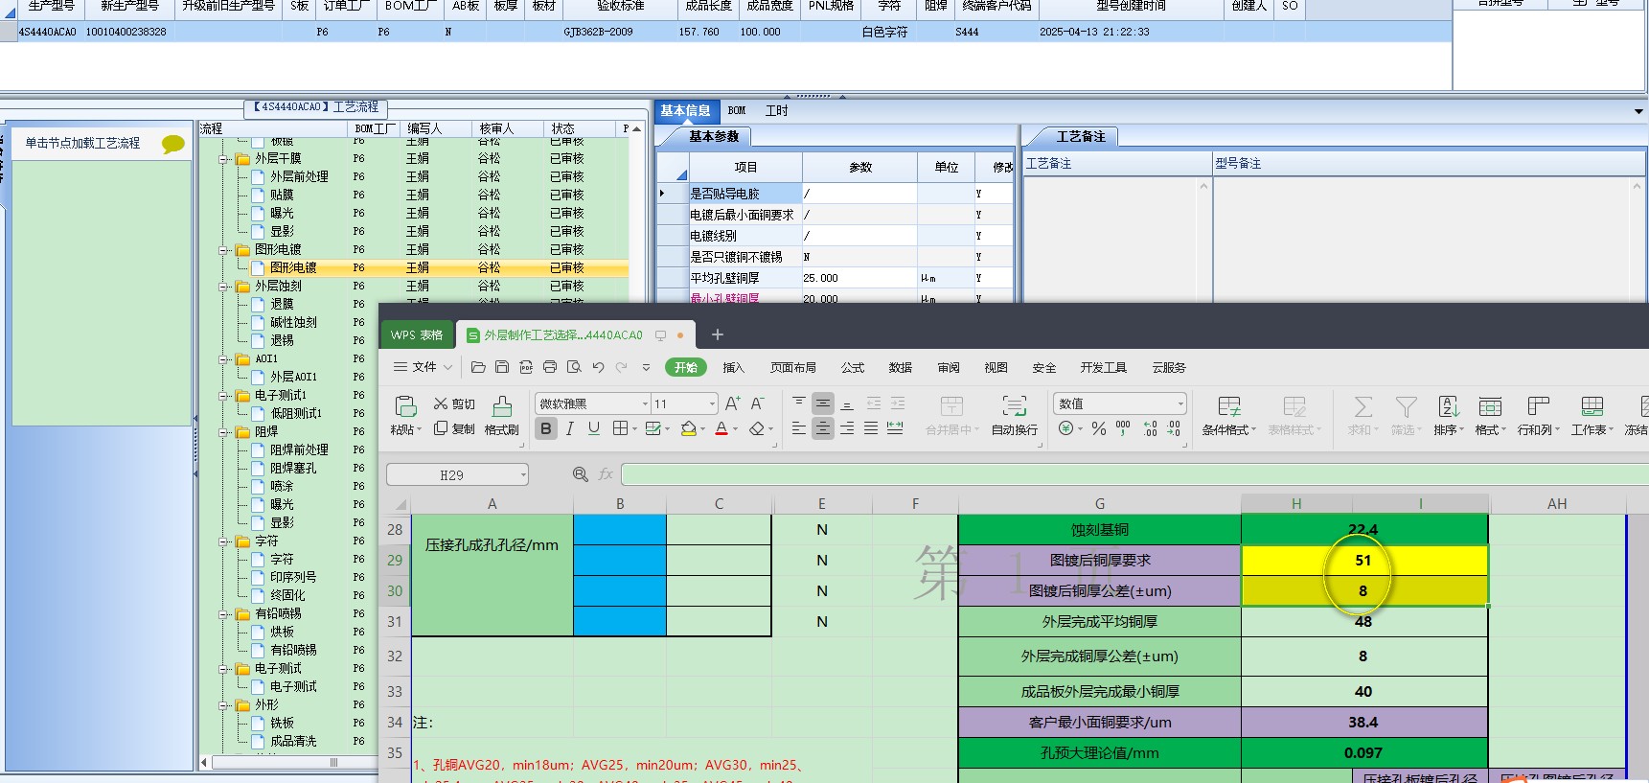
Task: Click the 工艺备注 tab header
Action: [x=1080, y=136]
